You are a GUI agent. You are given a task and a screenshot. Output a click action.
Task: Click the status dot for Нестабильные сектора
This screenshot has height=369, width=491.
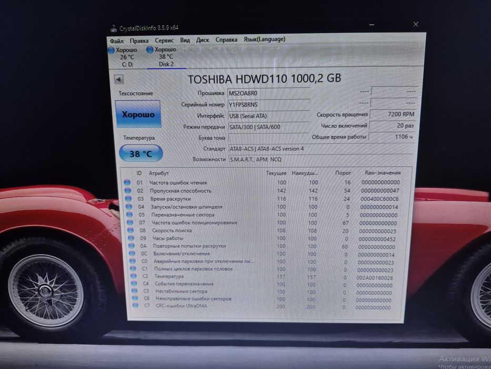135,291
